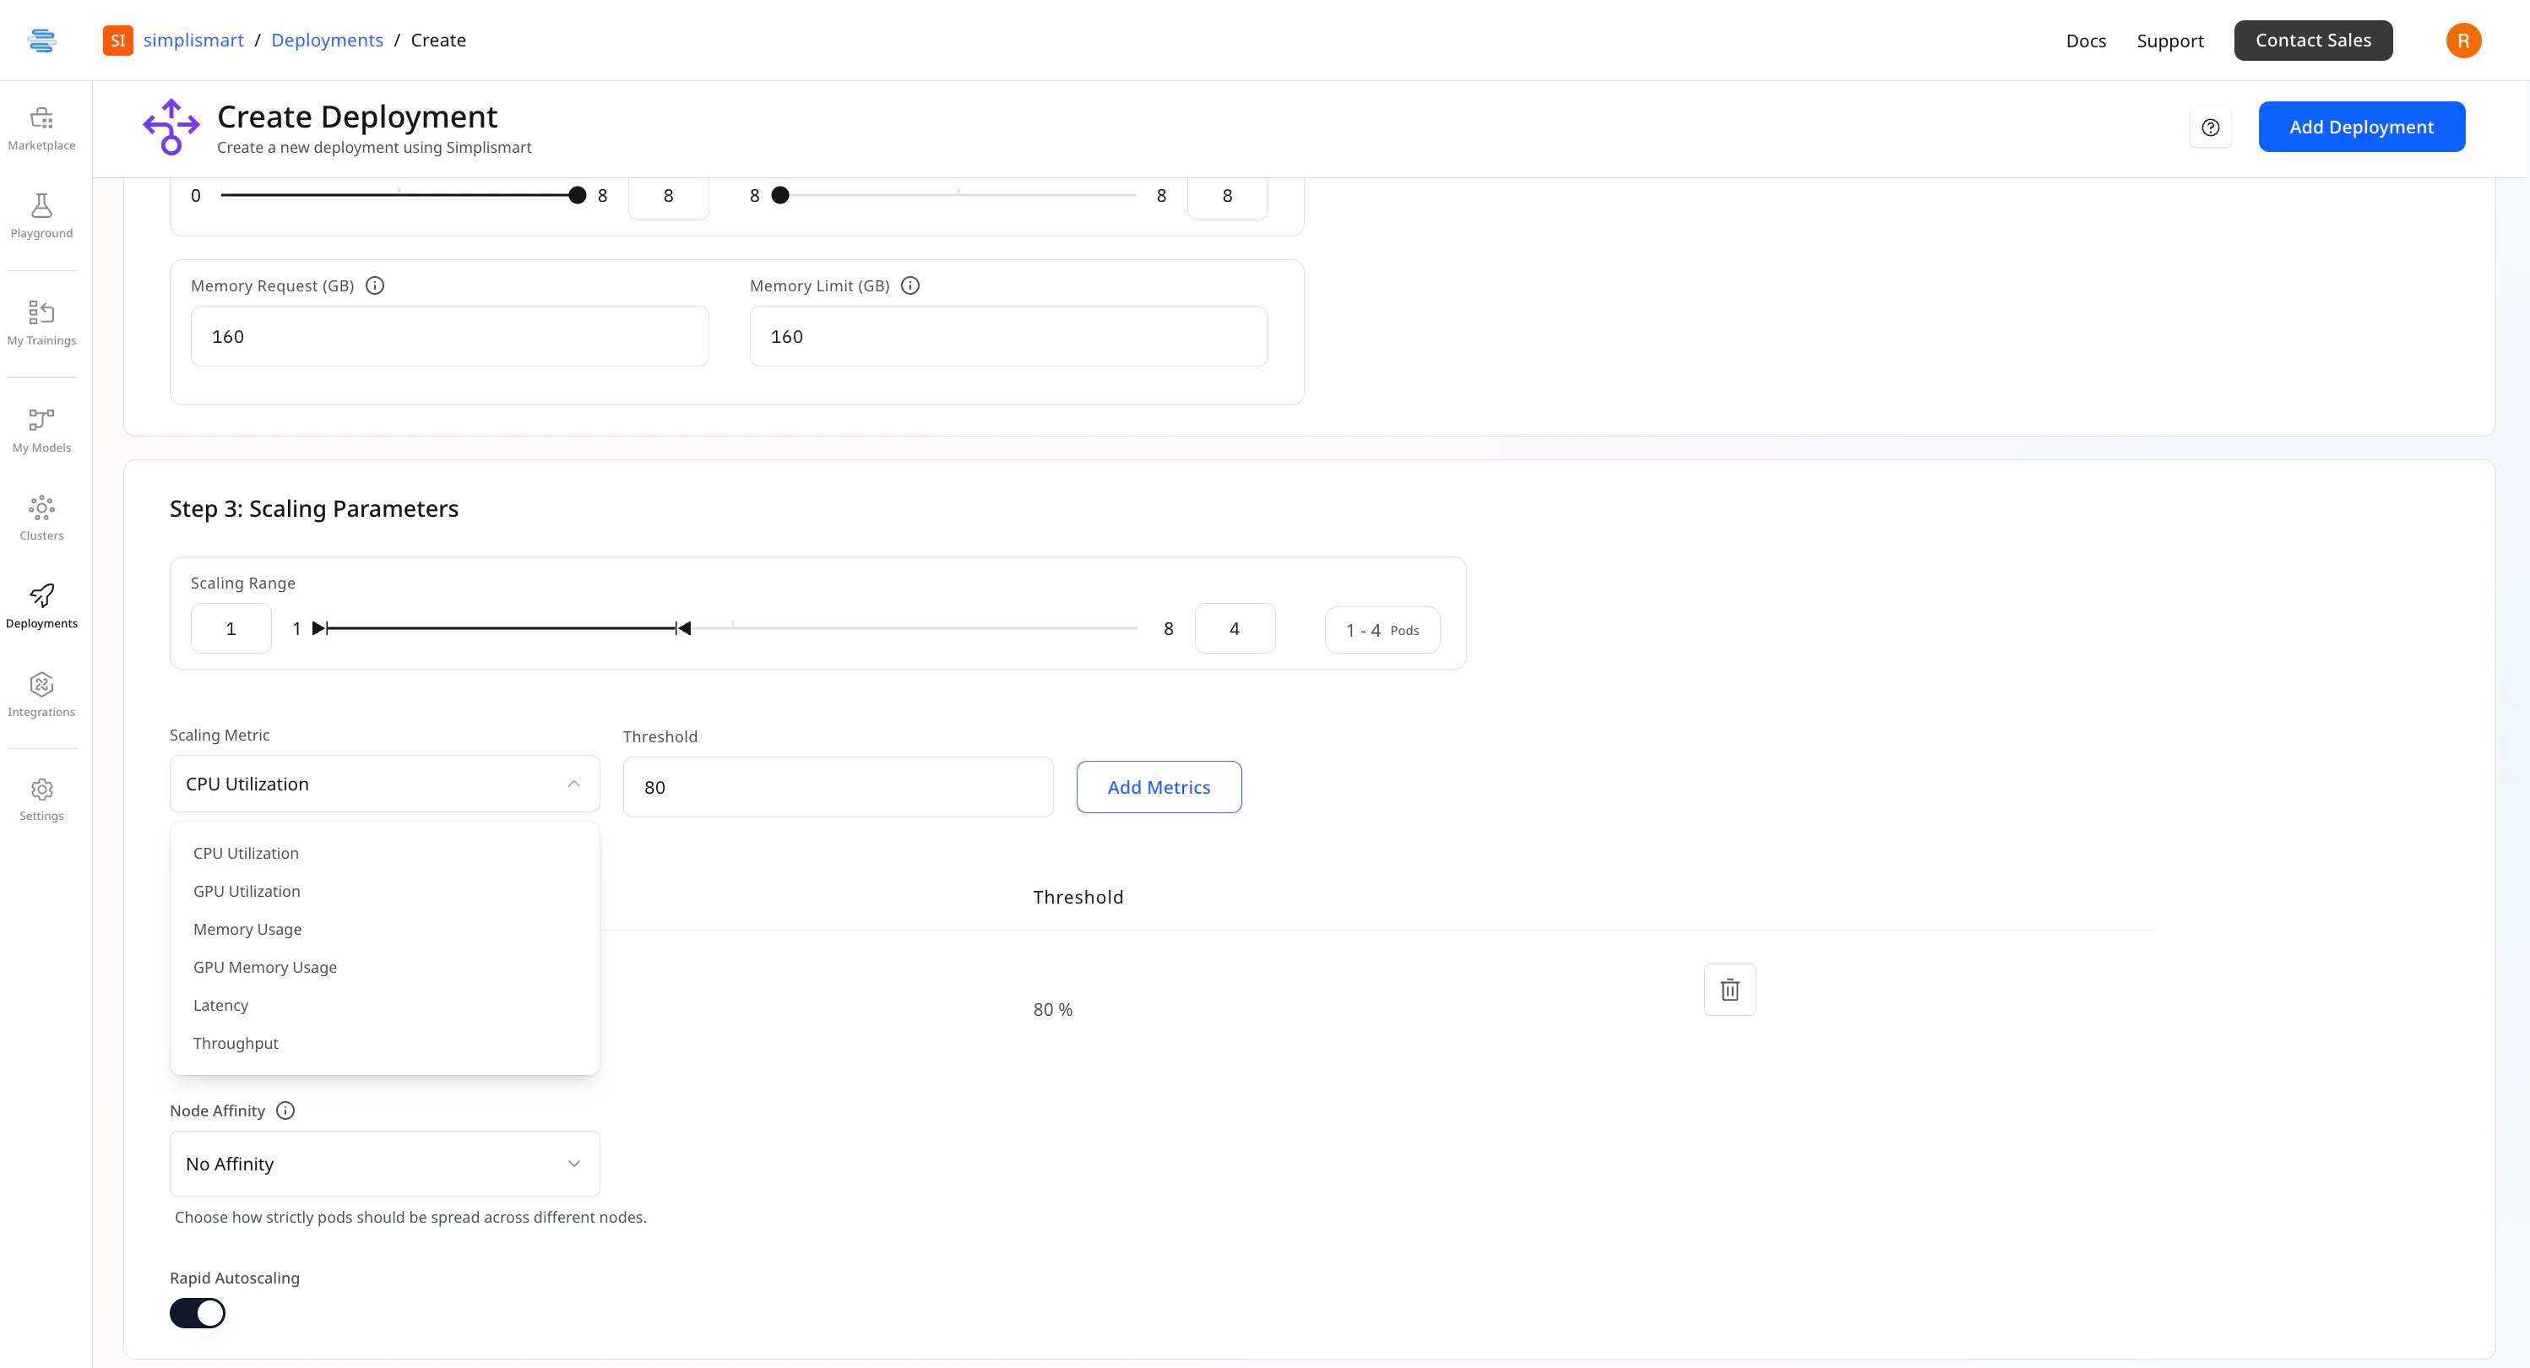Viewport: 2530px width, 1368px height.
Task: Open the Marketplace sidebar icon
Action: pos(41,128)
